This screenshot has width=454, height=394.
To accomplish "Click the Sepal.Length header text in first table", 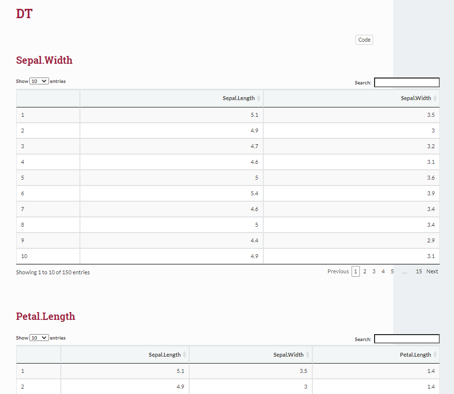I will coord(239,98).
